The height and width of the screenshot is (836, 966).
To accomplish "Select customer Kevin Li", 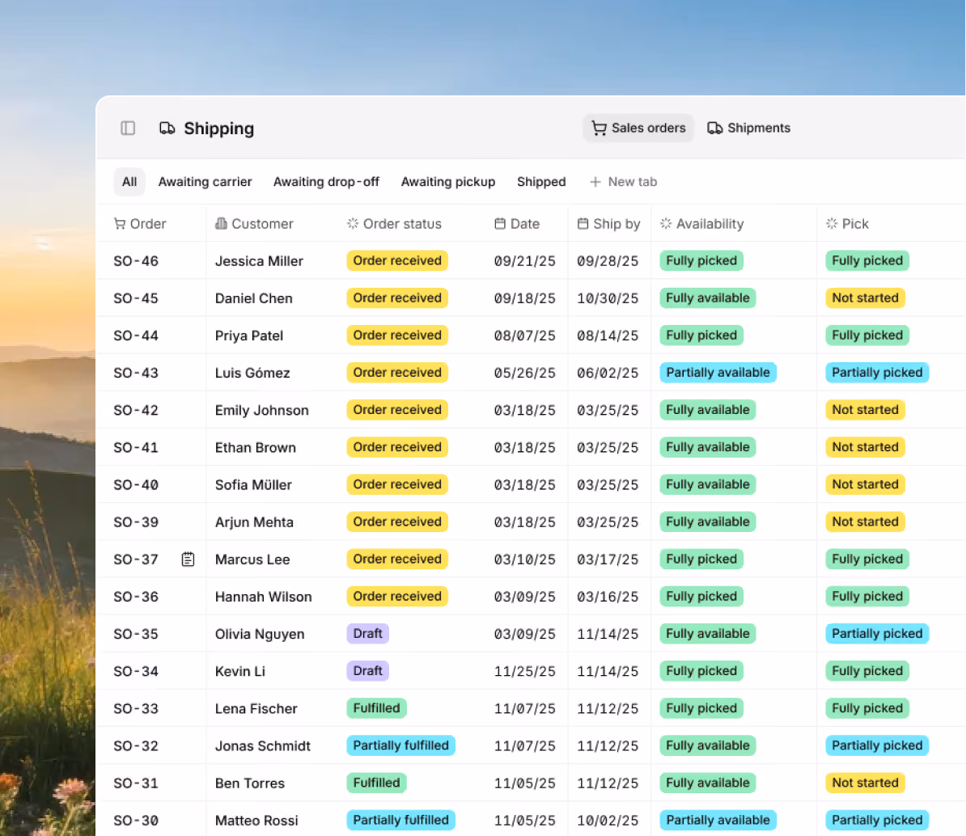I will tap(240, 671).
